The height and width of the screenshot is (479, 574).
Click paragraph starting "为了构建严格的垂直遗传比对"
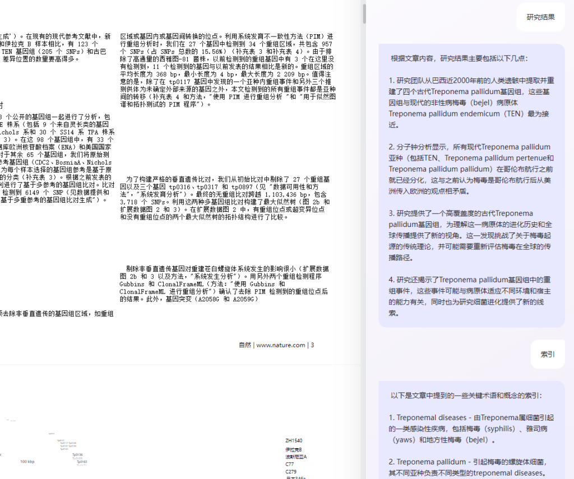click(x=225, y=198)
